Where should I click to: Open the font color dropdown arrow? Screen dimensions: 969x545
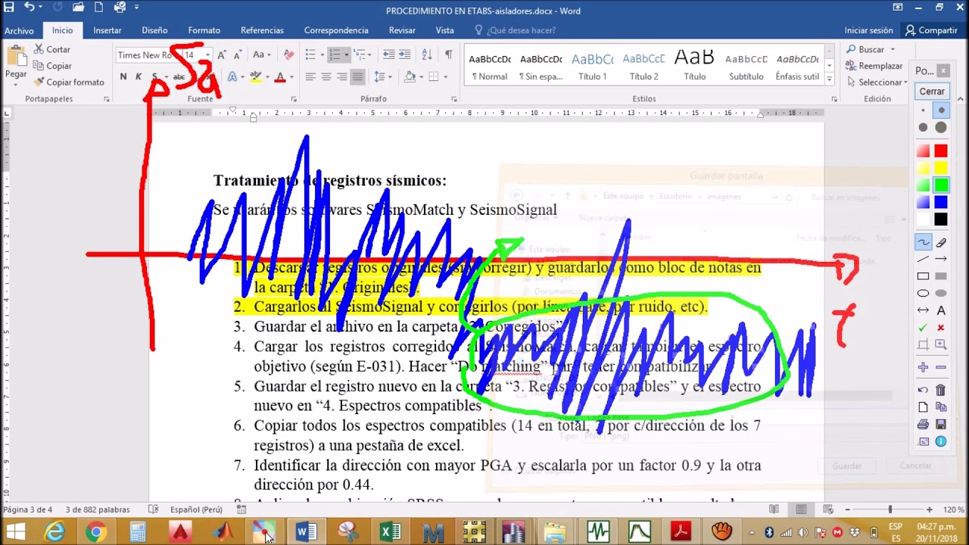(x=291, y=76)
